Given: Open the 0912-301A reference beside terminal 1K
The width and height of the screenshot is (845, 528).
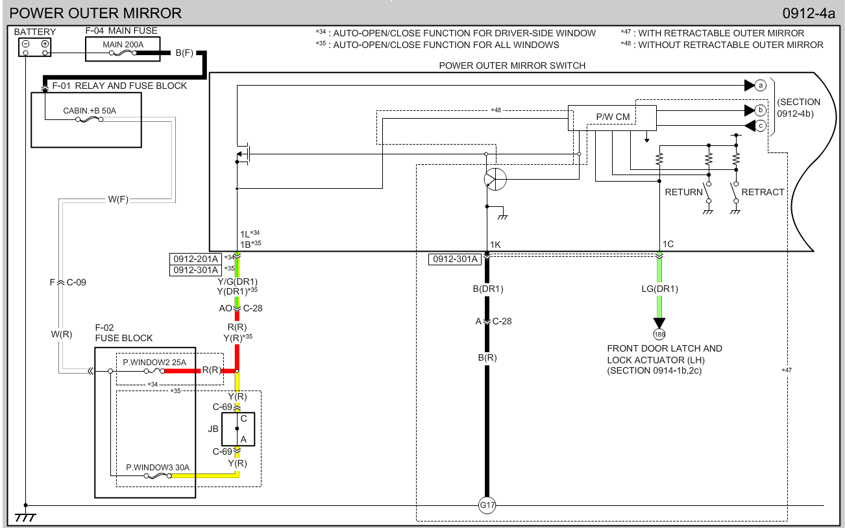Looking at the screenshot, I should [x=454, y=259].
